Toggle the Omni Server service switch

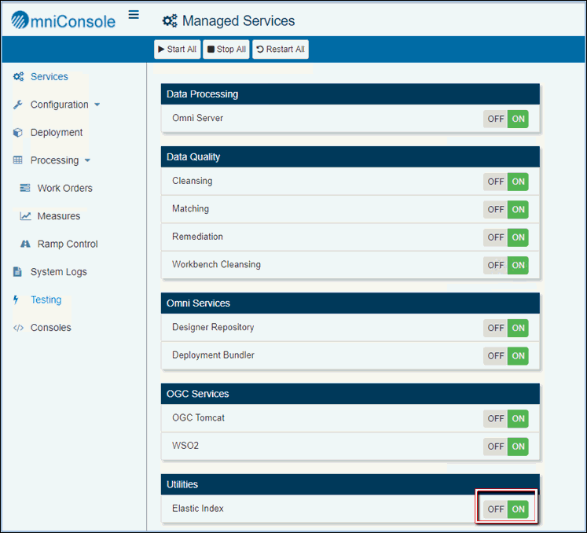pos(505,119)
